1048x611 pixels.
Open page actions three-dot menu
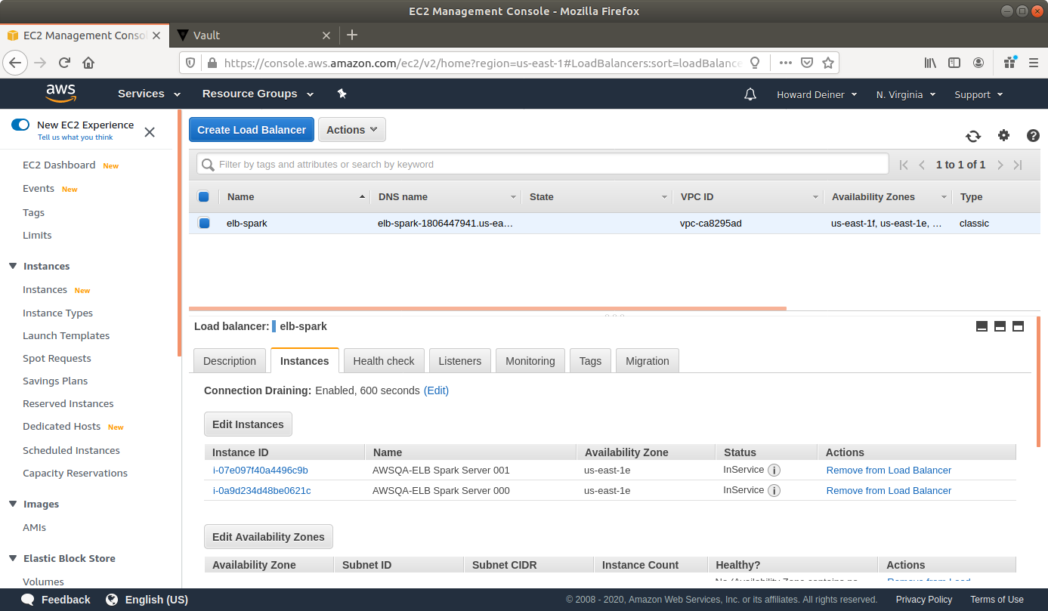coord(786,63)
